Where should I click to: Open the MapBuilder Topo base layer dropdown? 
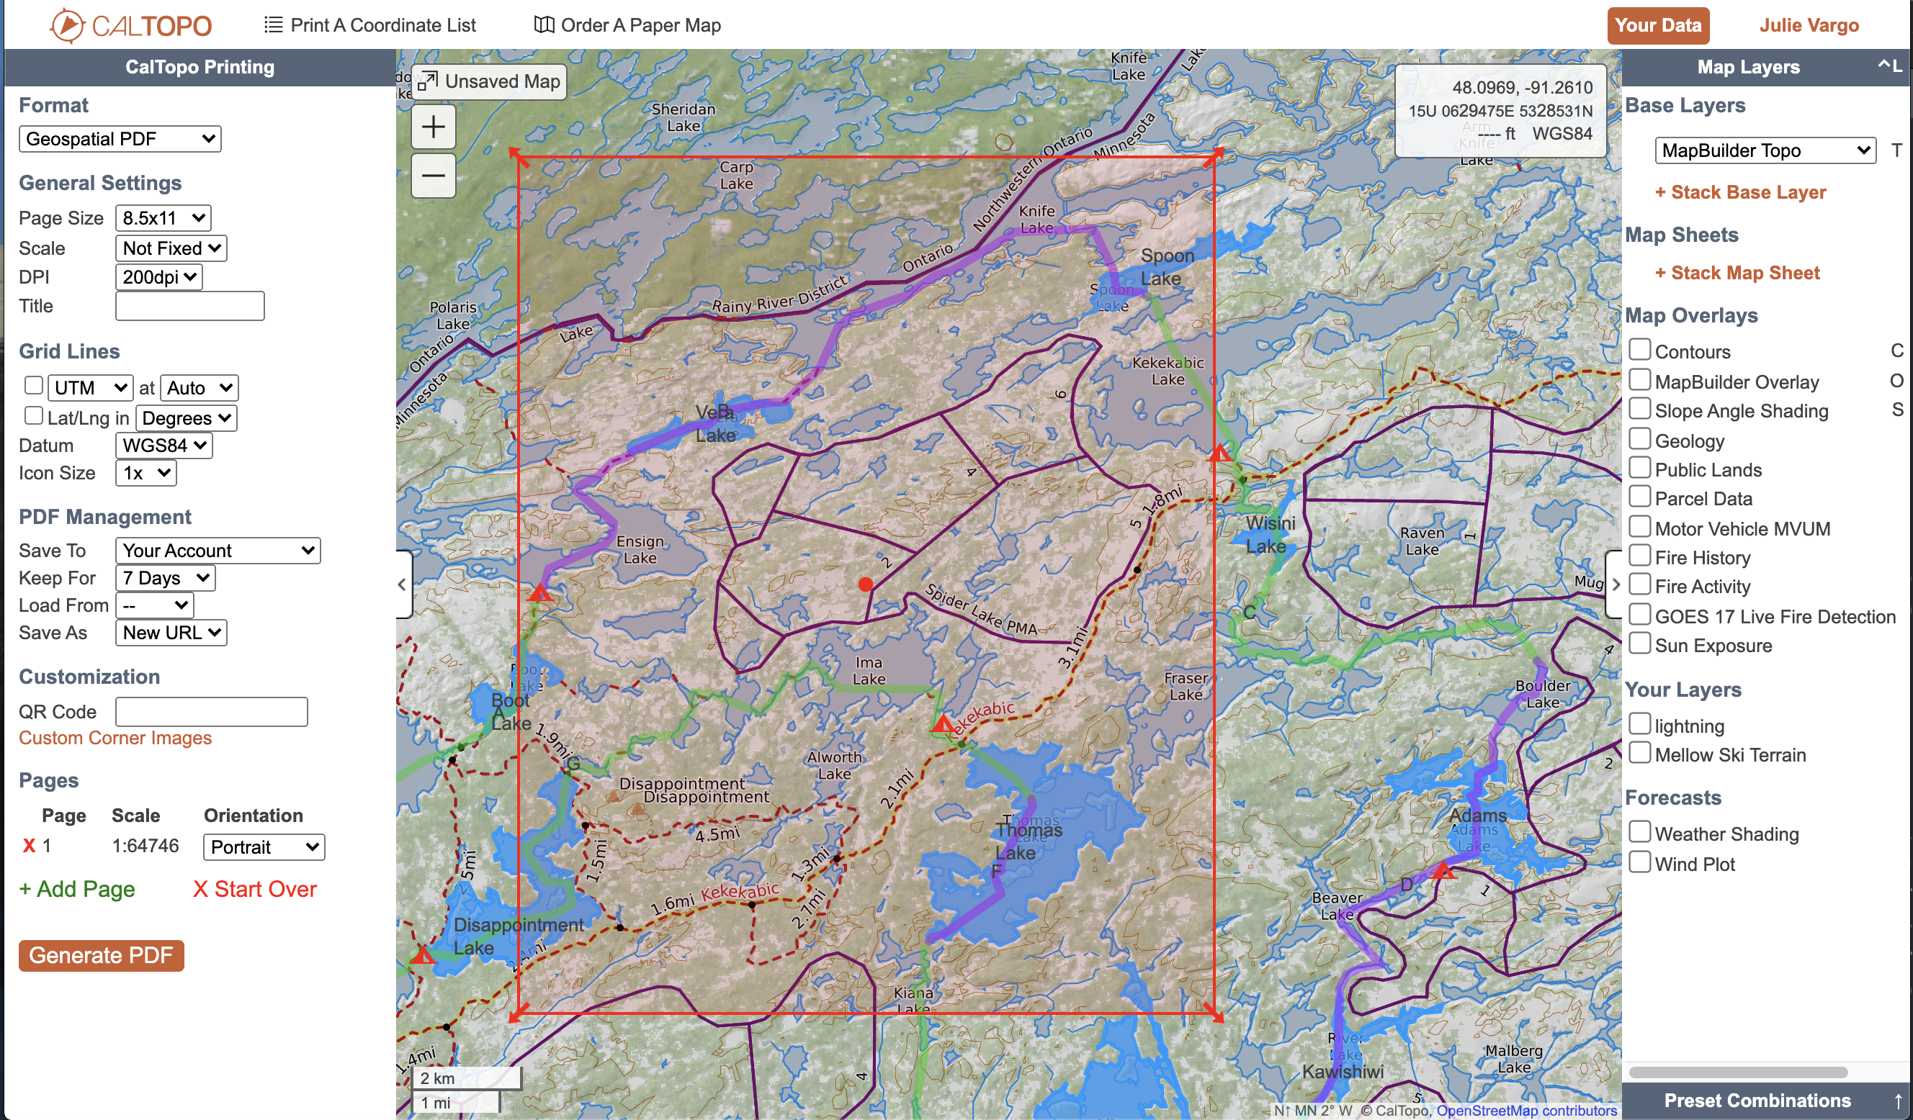click(1765, 150)
